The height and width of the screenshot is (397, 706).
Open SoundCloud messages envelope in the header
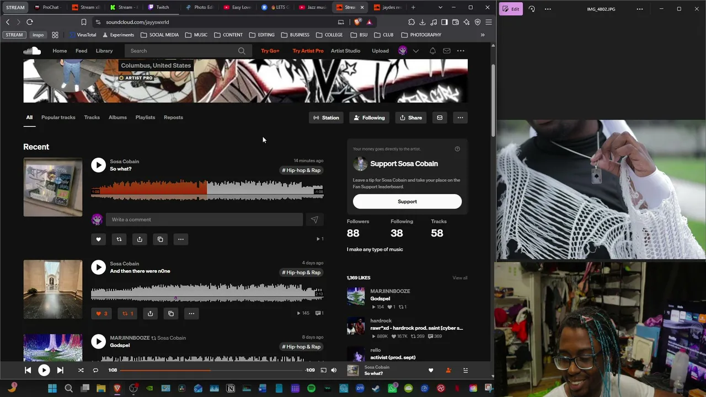447,51
